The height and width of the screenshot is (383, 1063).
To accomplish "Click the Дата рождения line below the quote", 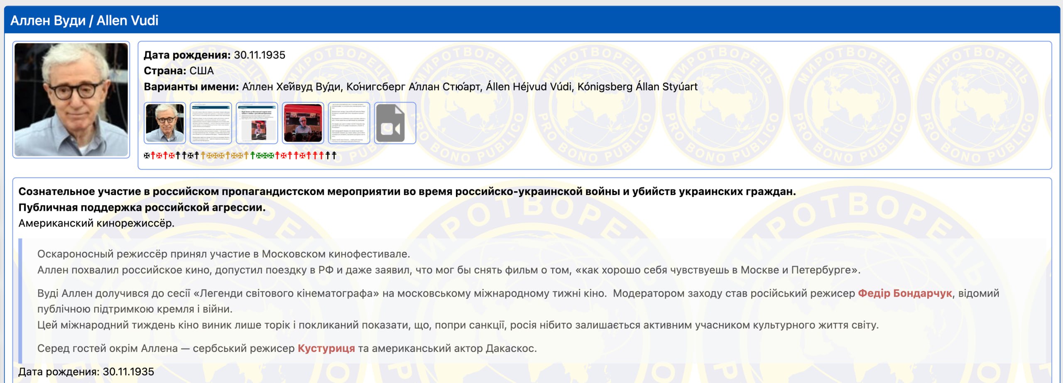I will click(x=86, y=372).
